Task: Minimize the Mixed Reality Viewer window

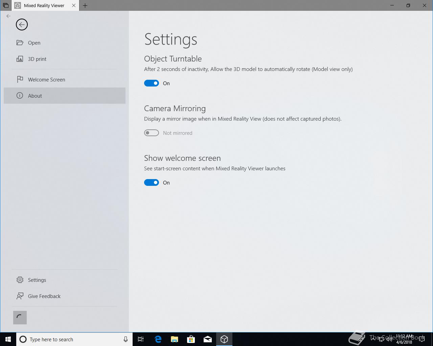Action: click(x=392, y=5)
